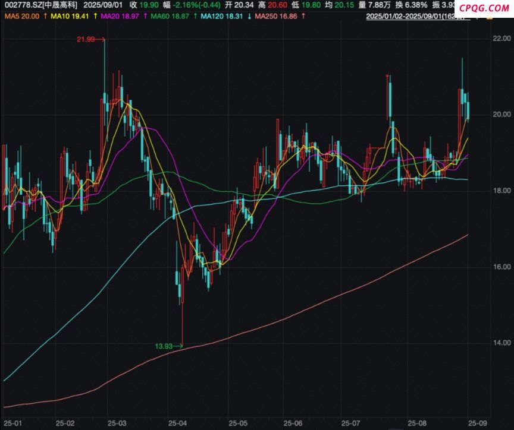Click the 25-08 date axis label
The width and height of the screenshot is (514, 430).
click(x=416, y=423)
